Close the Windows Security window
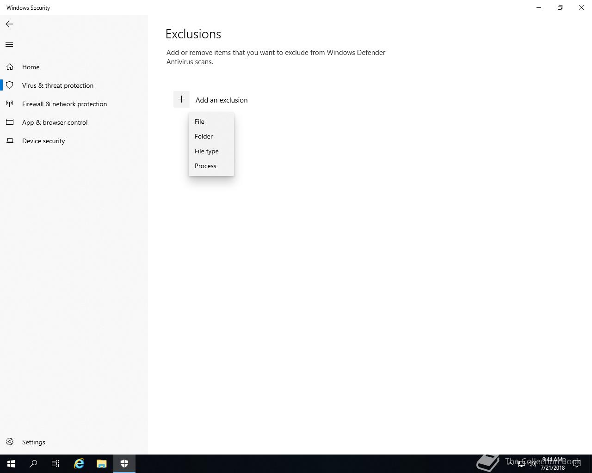 coord(581,7)
